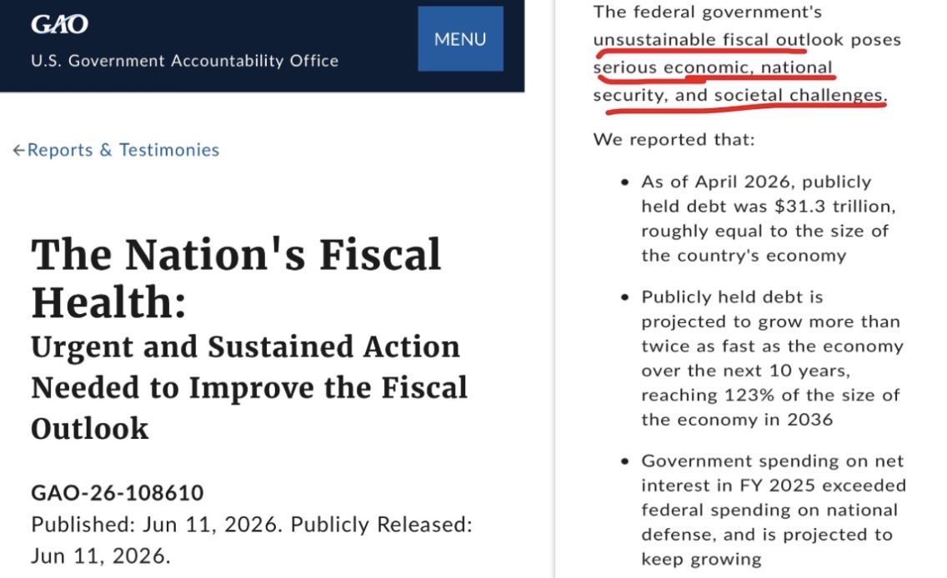Screen dimensions: 947x578
Task: Go back via the left arrow icon
Action: click(18, 150)
